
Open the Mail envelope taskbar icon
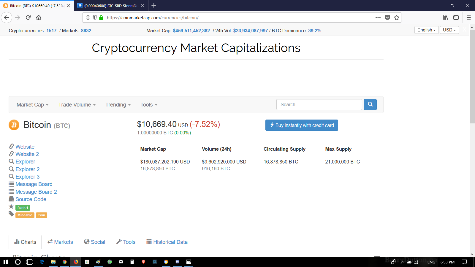pyautogui.click(x=121, y=262)
